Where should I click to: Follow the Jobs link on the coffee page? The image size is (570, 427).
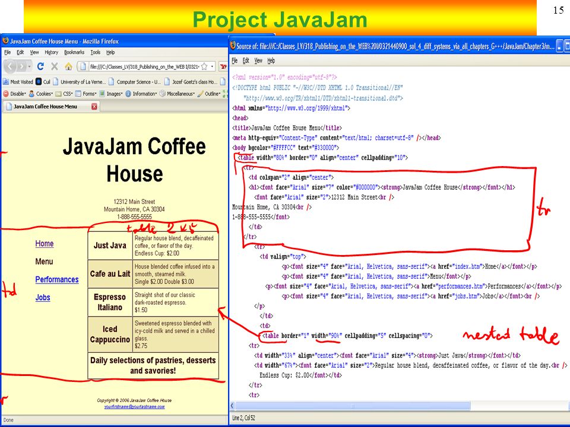[43, 297]
